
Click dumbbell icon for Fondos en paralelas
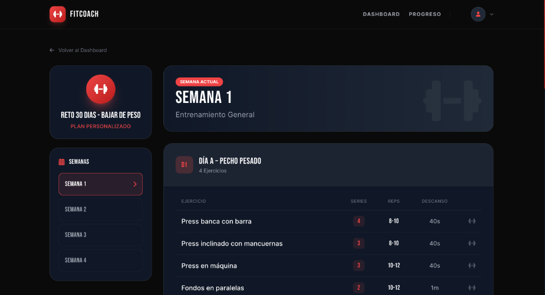(472, 288)
